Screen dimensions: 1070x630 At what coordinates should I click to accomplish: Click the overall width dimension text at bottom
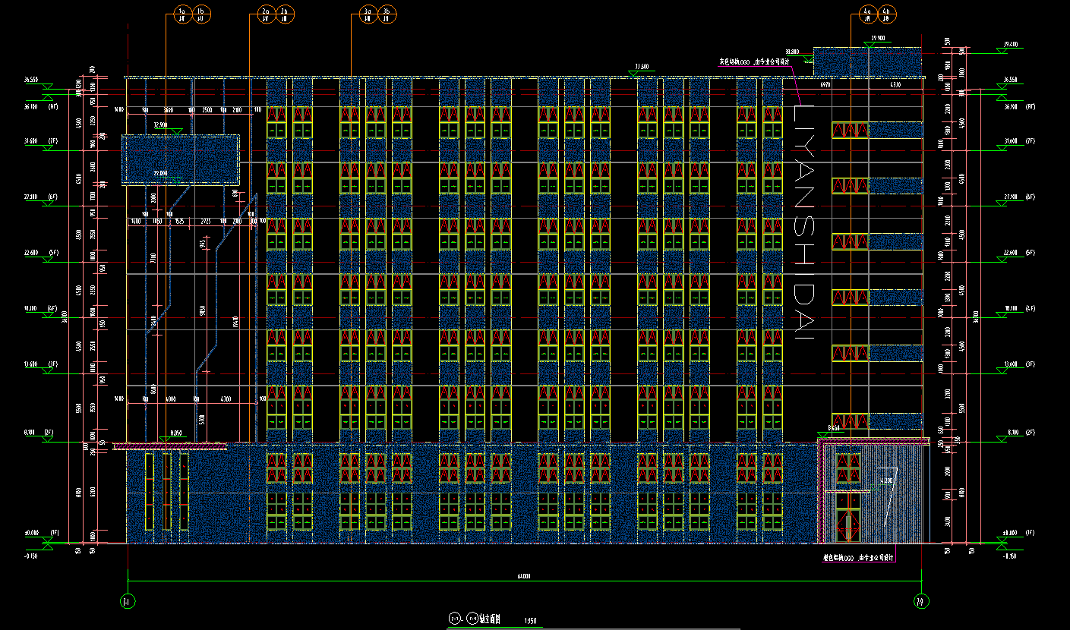click(523, 577)
